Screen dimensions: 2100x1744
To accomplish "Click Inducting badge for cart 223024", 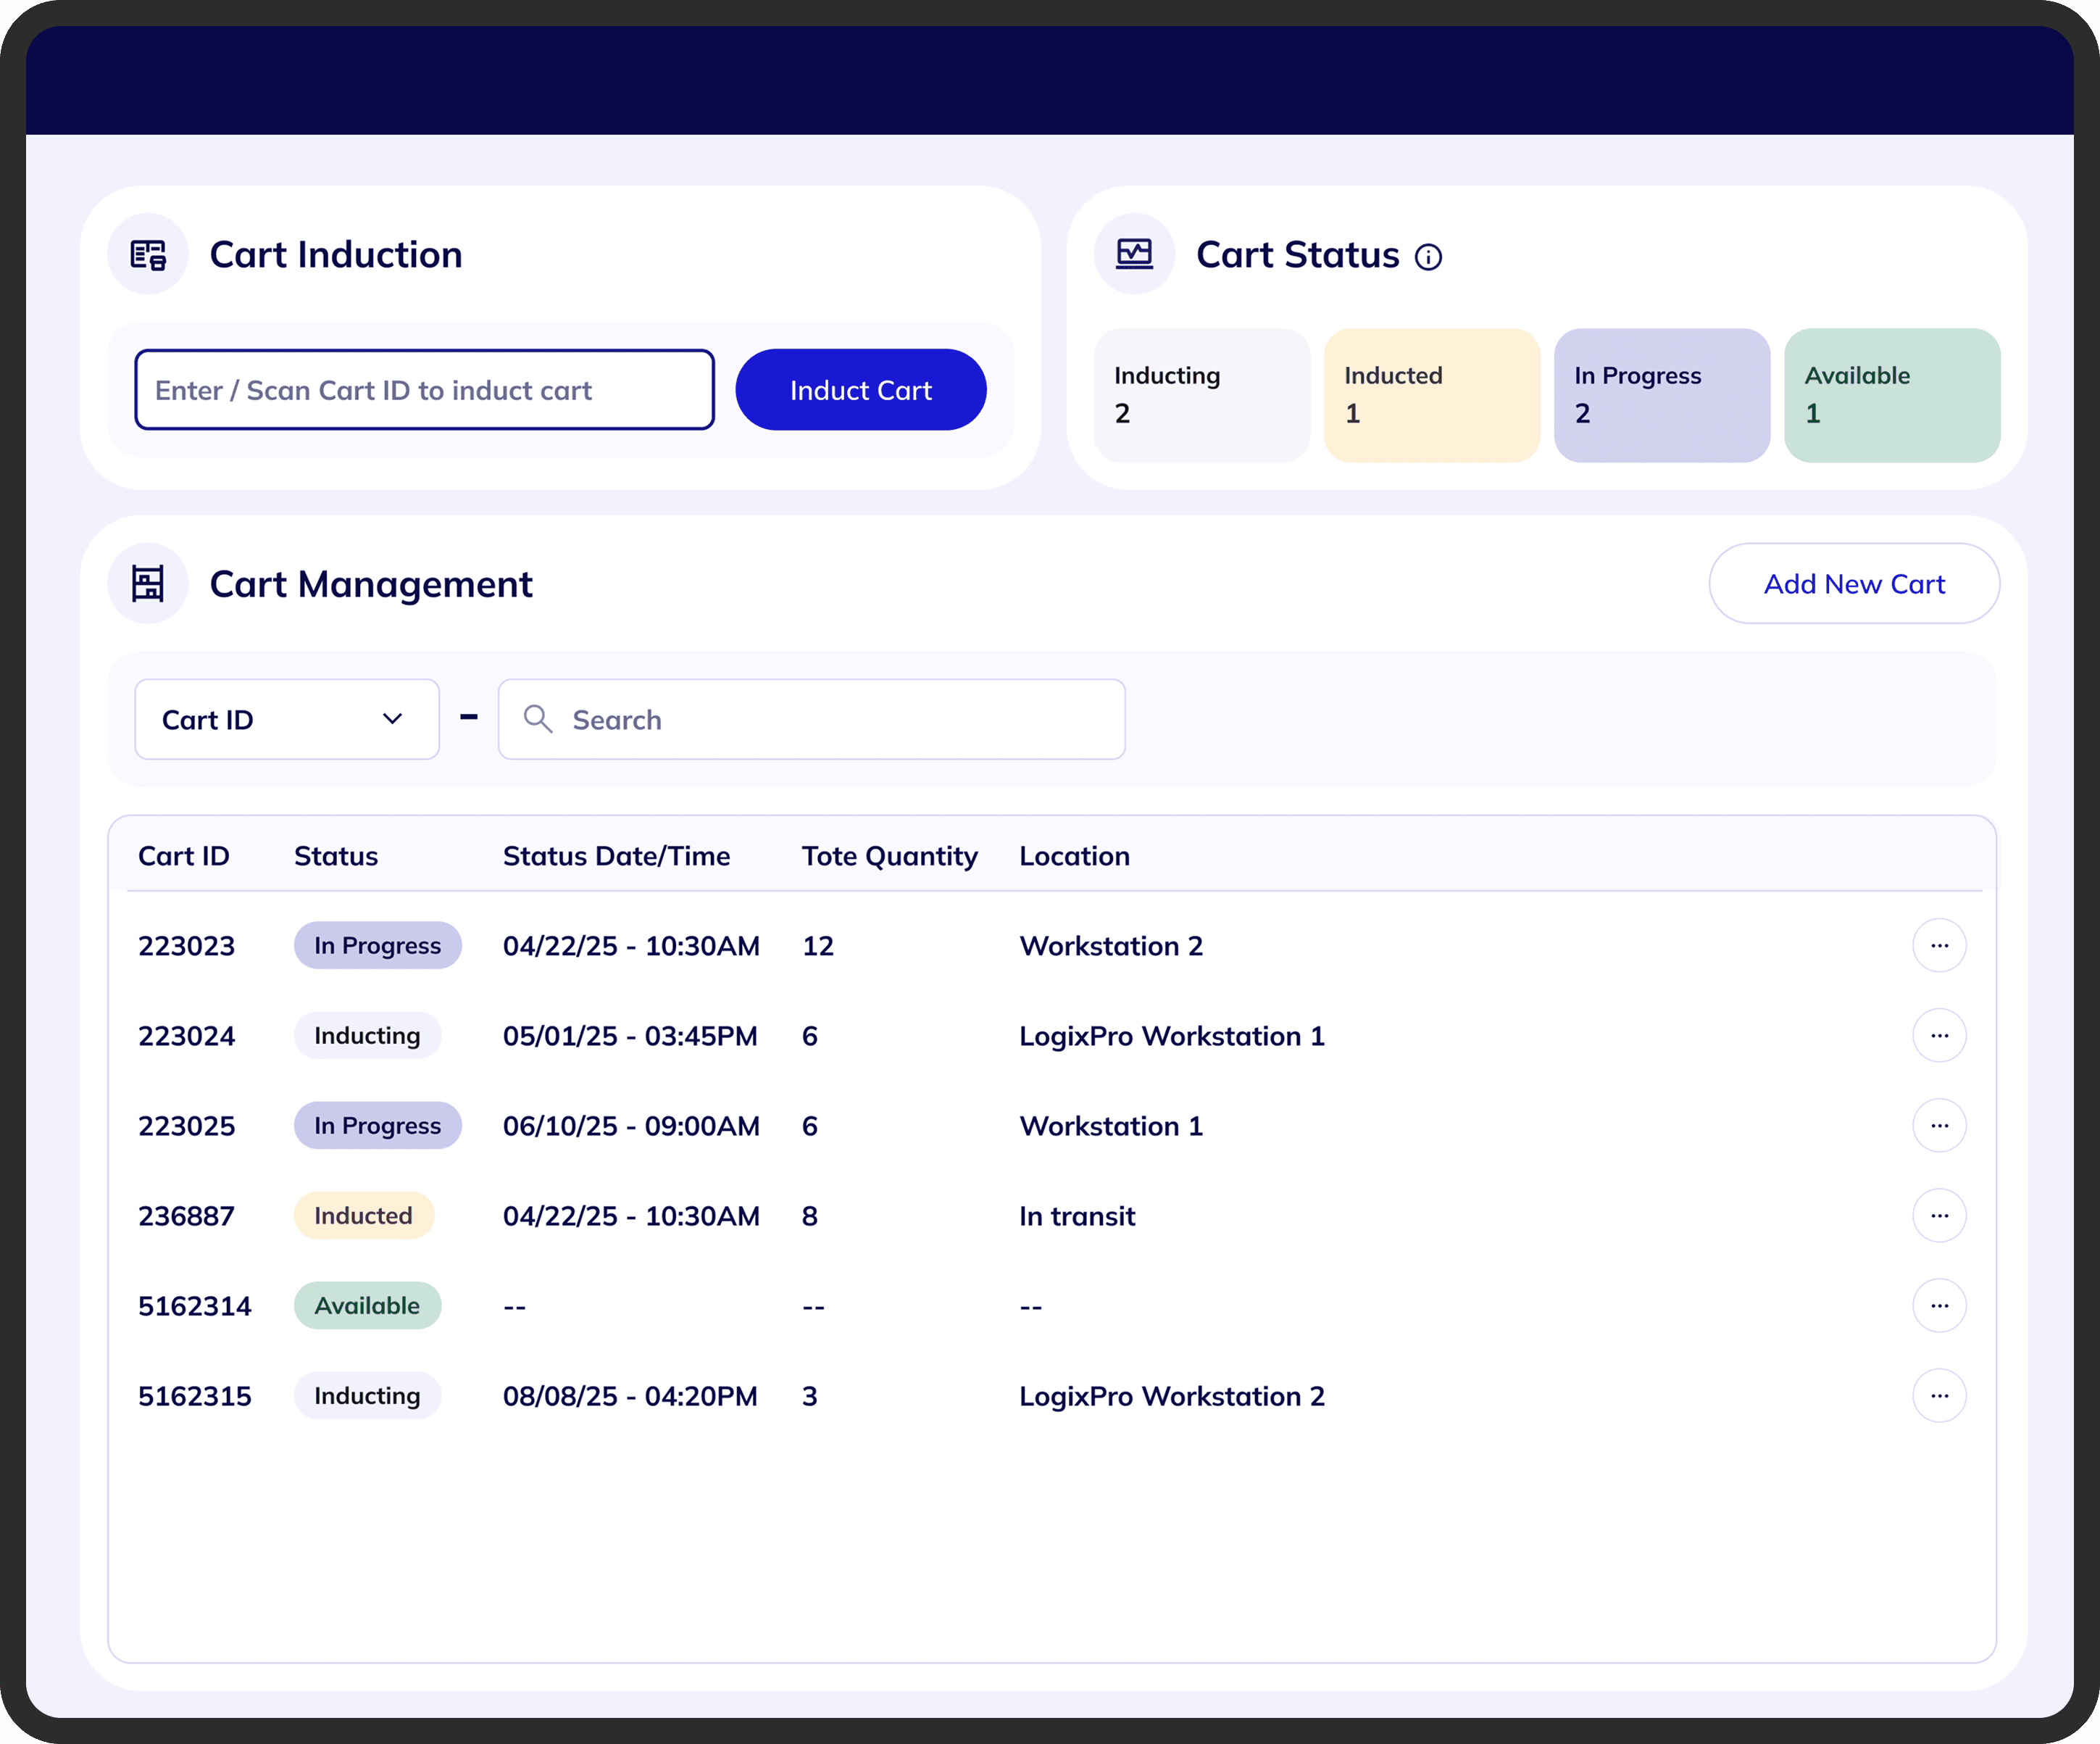I will [x=367, y=1036].
